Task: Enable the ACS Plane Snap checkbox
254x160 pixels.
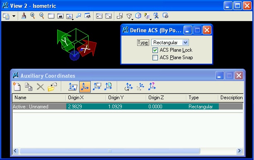Action: coord(155,57)
